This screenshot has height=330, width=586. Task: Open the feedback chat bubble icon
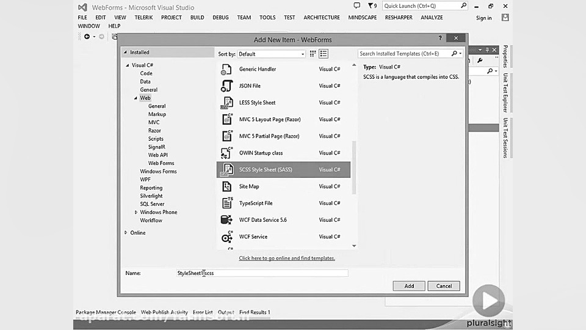click(x=357, y=5)
